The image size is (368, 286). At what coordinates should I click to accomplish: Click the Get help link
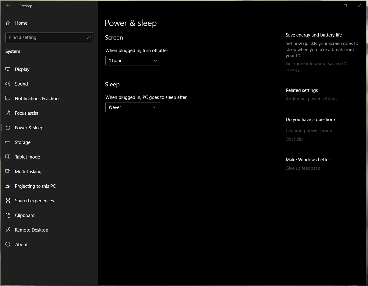pyautogui.click(x=294, y=139)
